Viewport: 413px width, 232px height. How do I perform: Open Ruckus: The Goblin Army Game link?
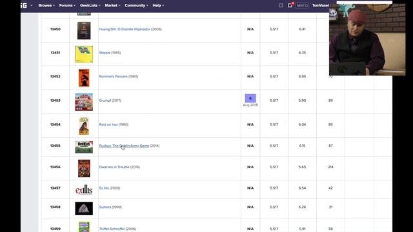click(x=124, y=146)
